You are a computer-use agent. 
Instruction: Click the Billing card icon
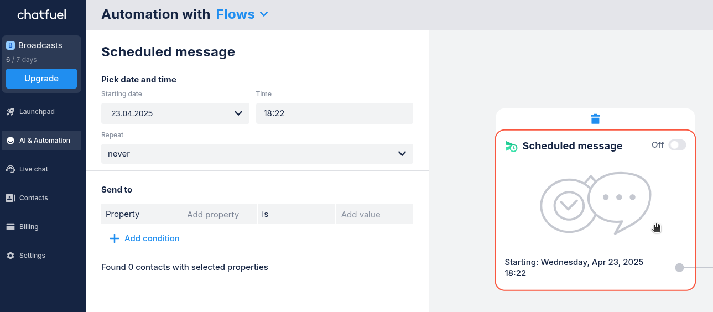pos(10,227)
